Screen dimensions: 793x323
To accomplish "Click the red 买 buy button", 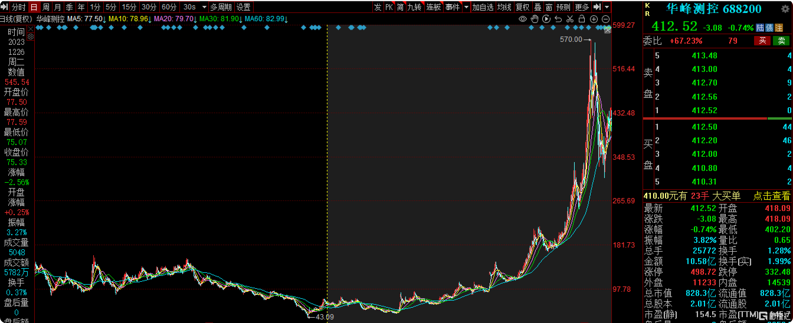I will point(762,41).
